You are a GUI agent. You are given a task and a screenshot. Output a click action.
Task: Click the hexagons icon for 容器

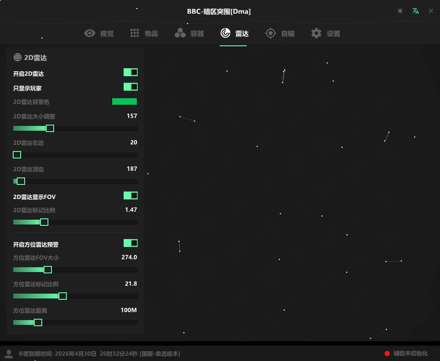click(x=180, y=33)
